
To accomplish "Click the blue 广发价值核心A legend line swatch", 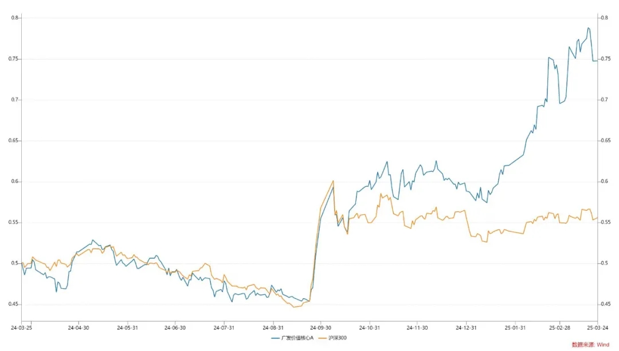I will tap(276, 338).
